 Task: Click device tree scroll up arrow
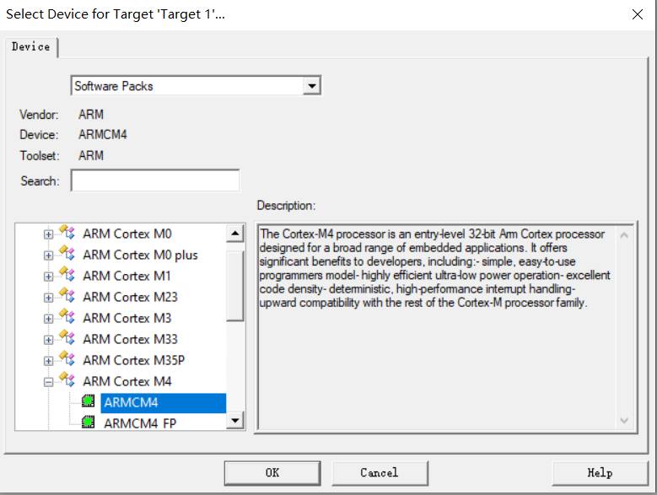coord(235,234)
